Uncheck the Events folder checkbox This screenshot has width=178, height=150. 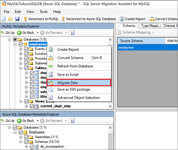26,49
